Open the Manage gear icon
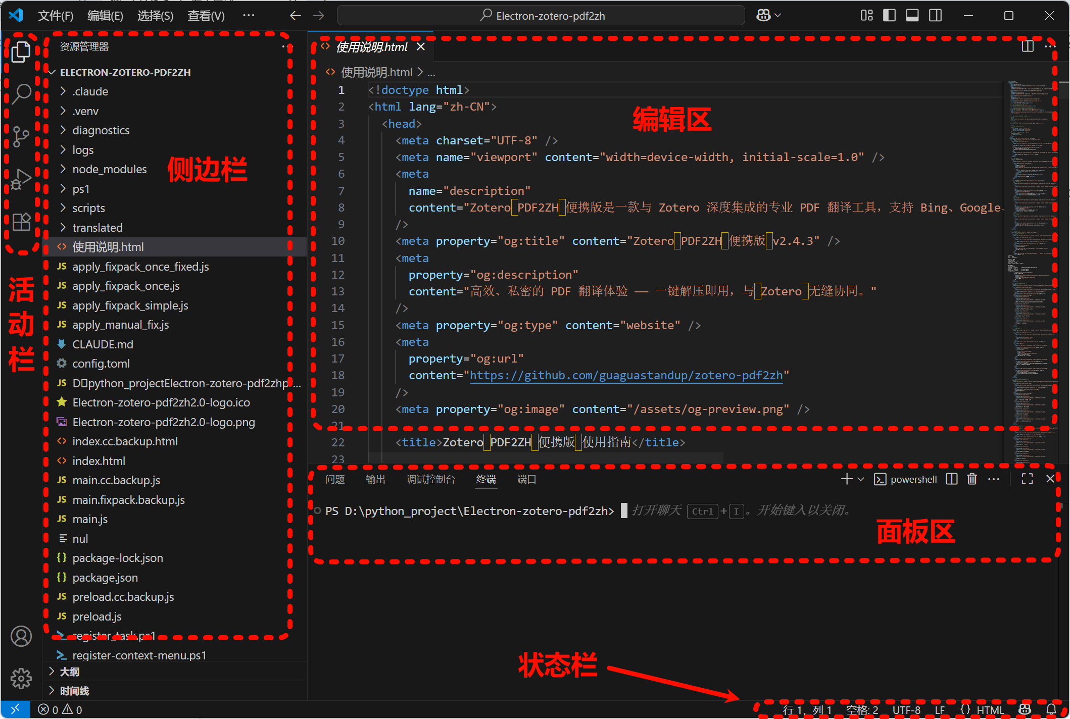Screen dimensions: 1070x719 [21, 678]
